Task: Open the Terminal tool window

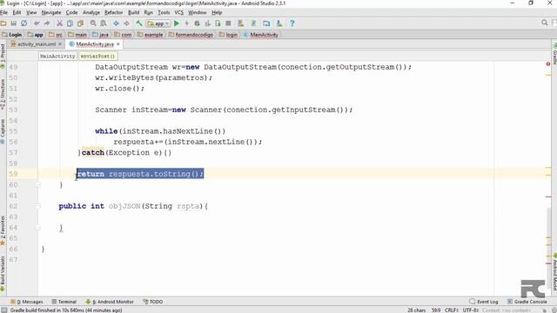Action: coord(64,302)
